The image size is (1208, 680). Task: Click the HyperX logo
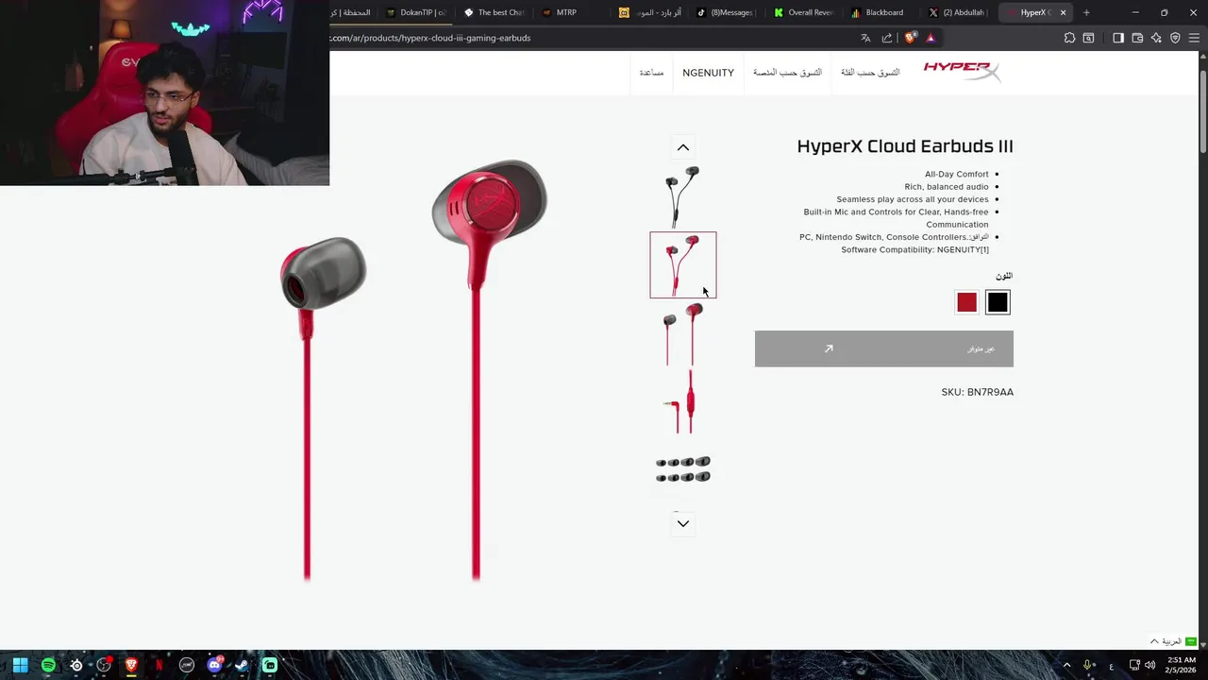pyautogui.click(x=962, y=72)
